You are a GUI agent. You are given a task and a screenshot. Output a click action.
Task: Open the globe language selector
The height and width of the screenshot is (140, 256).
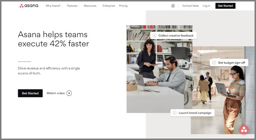(173, 6)
